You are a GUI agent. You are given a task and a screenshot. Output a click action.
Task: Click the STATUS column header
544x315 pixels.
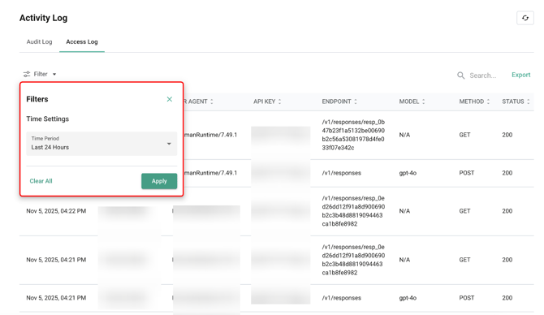coord(513,101)
